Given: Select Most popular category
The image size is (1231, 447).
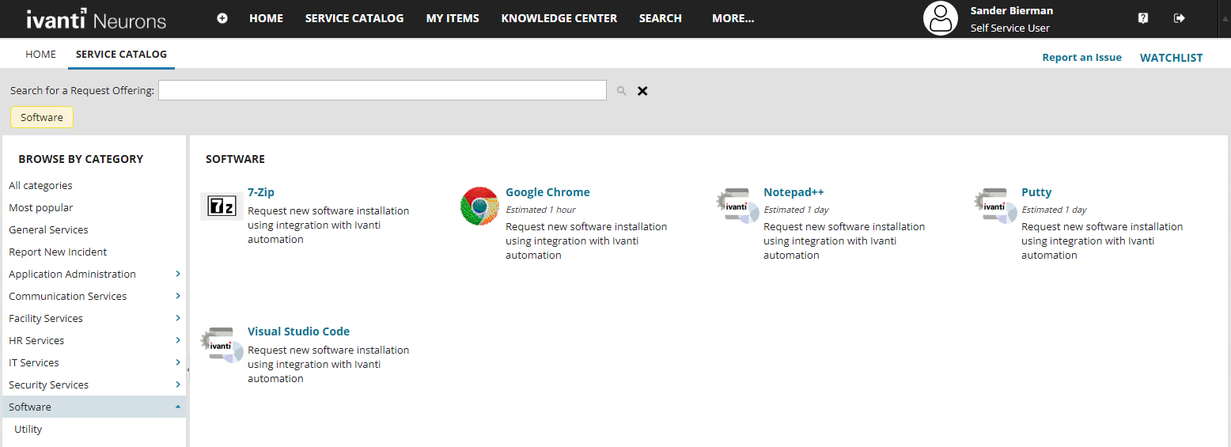Looking at the screenshot, I should [x=40, y=207].
